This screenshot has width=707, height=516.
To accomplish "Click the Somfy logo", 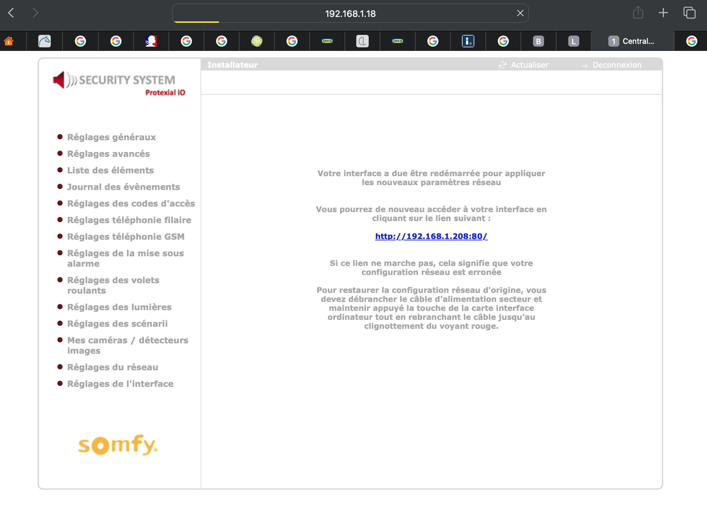I will [118, 445].
